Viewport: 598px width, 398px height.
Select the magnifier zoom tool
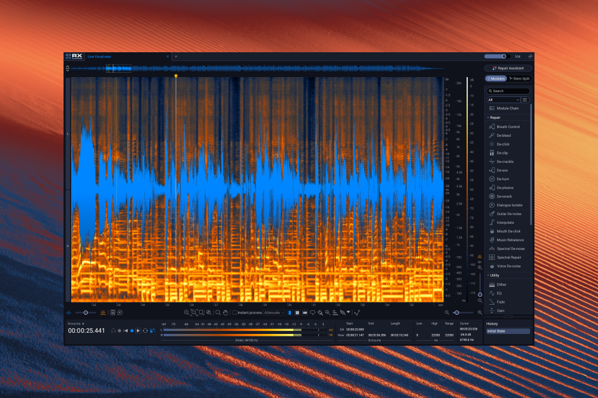click(218, 313)
